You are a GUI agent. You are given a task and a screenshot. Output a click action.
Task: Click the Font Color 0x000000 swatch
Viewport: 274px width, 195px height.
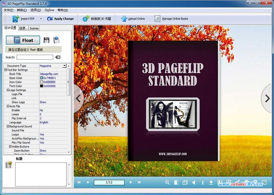click(41, 86)
